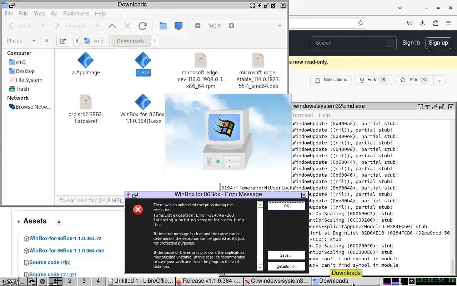Open vm3 in the Places sidebar
This screenshot has width=457, height=286.
point(21,62)
